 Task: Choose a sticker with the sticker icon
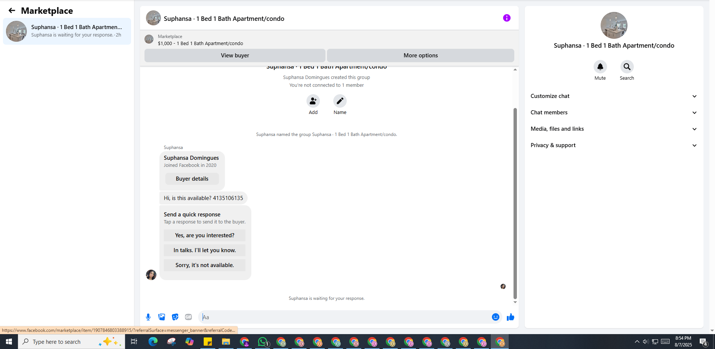175,317
